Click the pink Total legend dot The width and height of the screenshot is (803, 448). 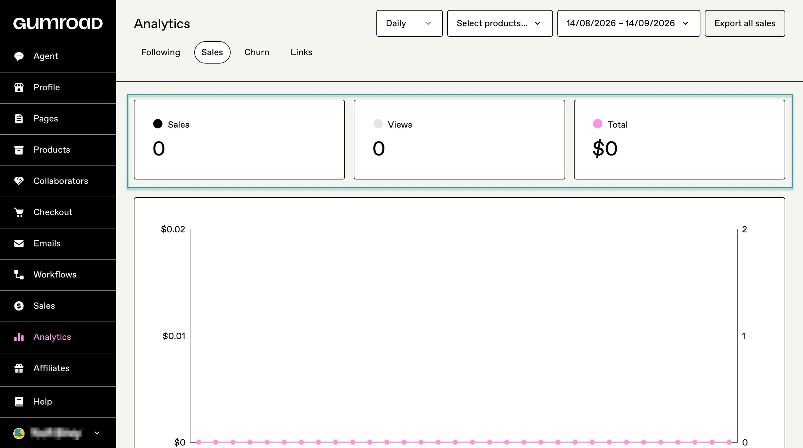pyautogui.click(x=598, y=124)
